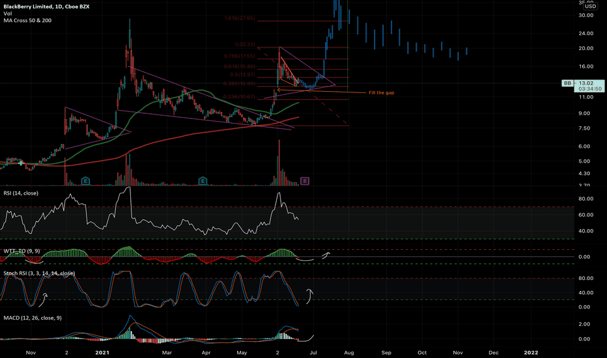The width and height of the screenshot is (607, 358).
Task: Click the 0.786(17.55) Fibonacci level label
Action: click(240, 56)
